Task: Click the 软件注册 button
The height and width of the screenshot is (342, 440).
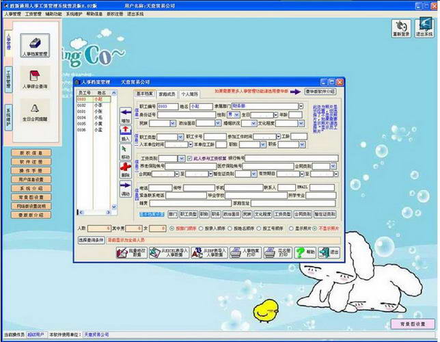Action: pyautogui.click(x=31, y=162)
